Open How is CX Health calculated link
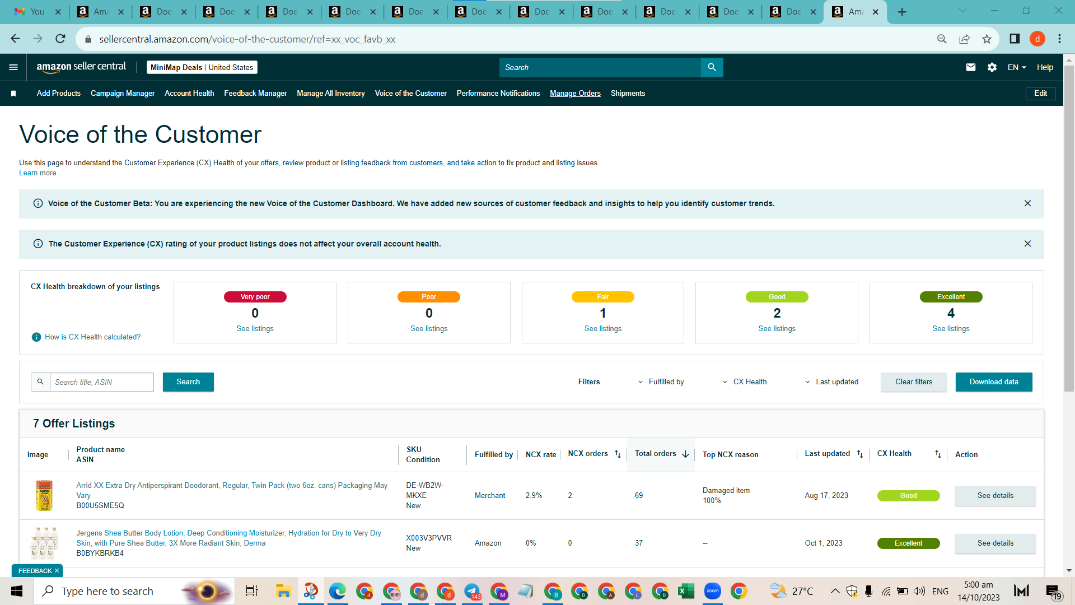 [x=92, y=337]
